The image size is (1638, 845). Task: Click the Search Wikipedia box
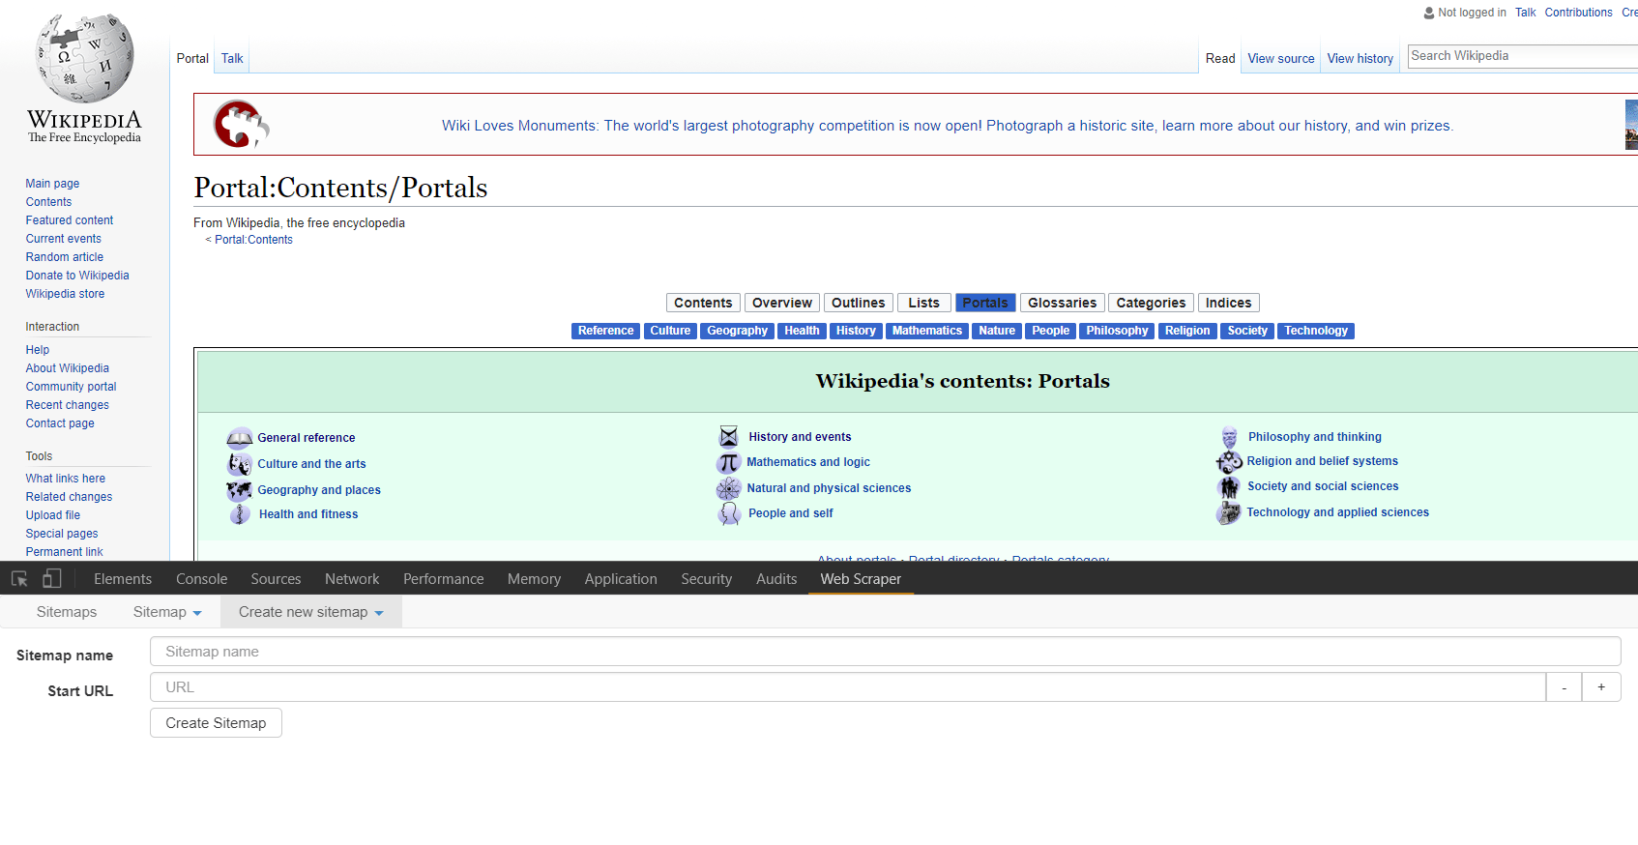[x=1523, y=56]
